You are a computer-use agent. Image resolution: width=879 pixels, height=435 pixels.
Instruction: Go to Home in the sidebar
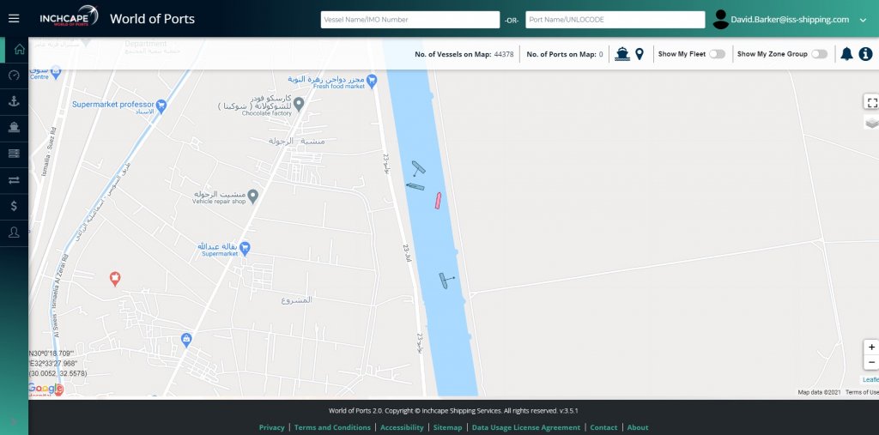point(19,49)
